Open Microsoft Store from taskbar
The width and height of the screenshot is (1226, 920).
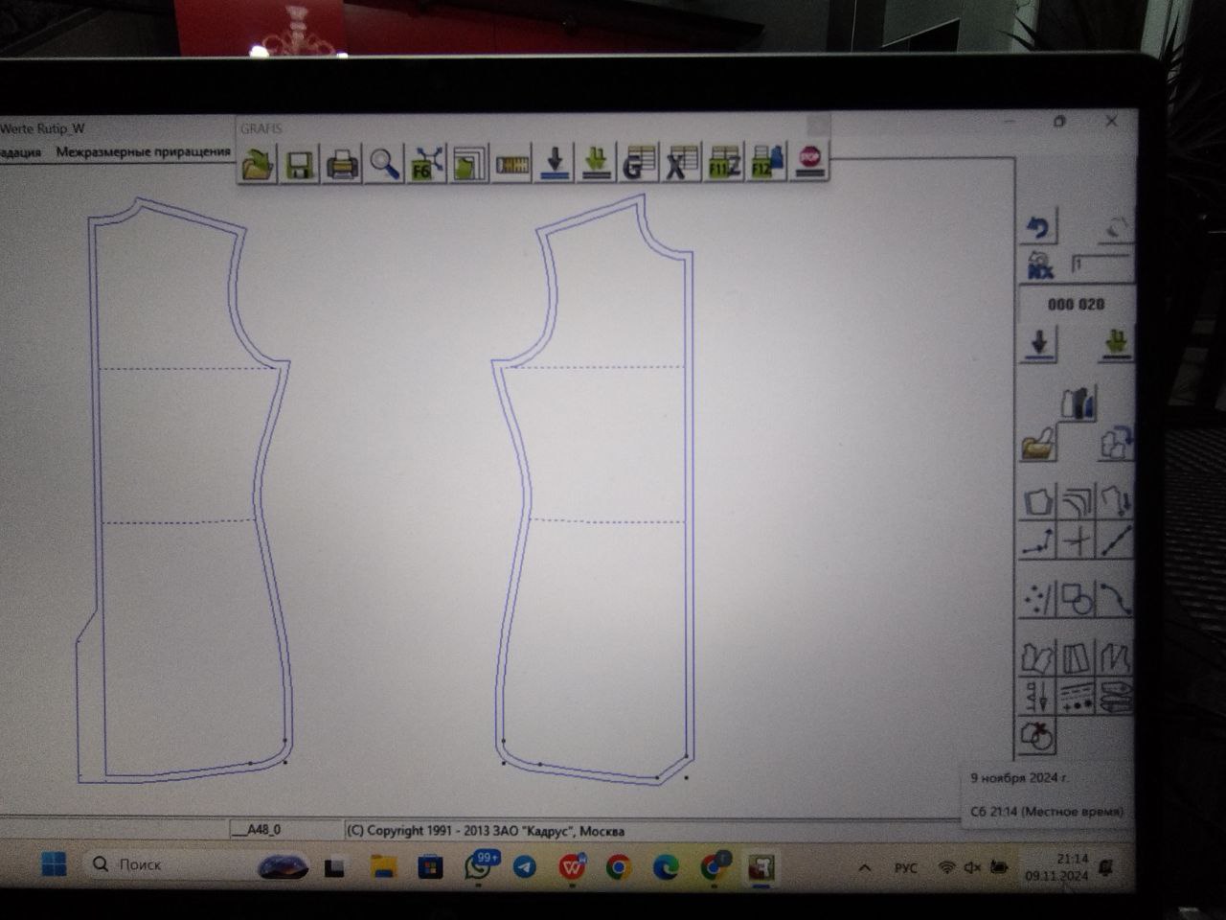(430, 867)
